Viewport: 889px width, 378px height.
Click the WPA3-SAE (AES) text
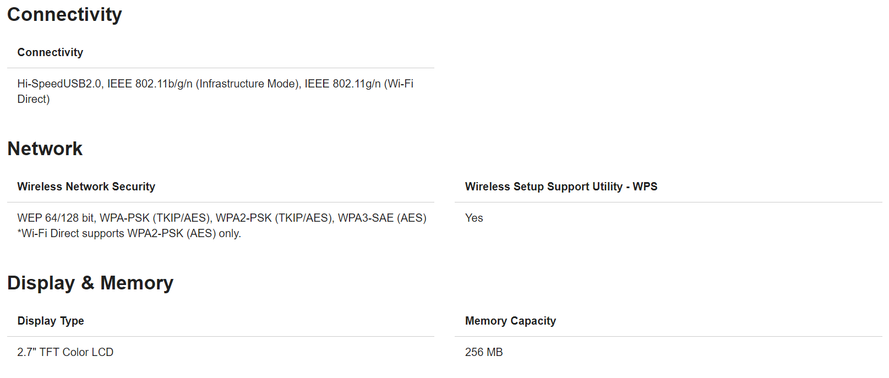click(382, 218)
